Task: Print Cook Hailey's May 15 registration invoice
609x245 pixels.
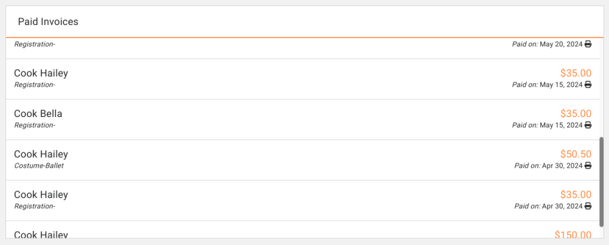Action: click(x=588, y=85)
